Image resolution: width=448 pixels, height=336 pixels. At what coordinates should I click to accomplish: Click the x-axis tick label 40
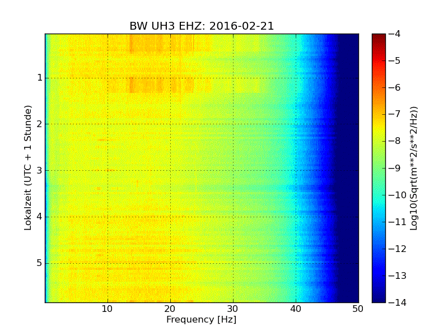pos(296,309)
